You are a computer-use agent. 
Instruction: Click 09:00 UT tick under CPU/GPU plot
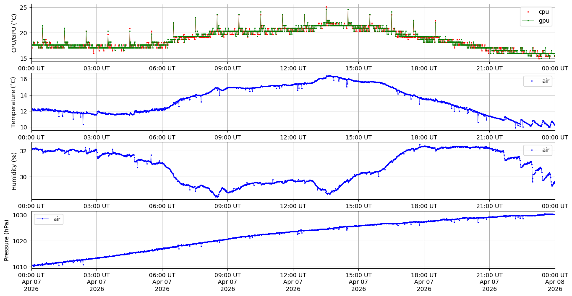pos(227,68)
